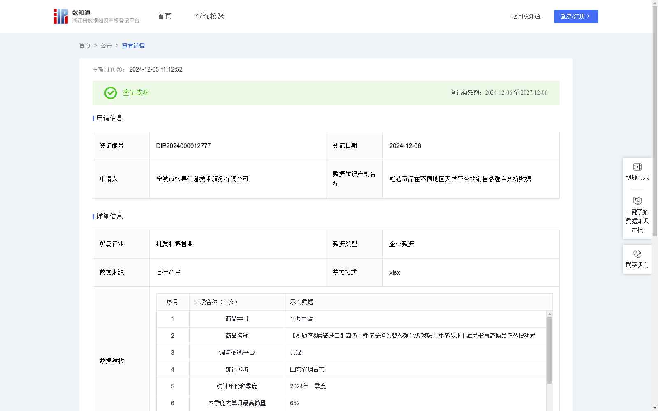The image size is (658, 411).
Task: Click the 商品类目 field row
Action: coord(351,319)
